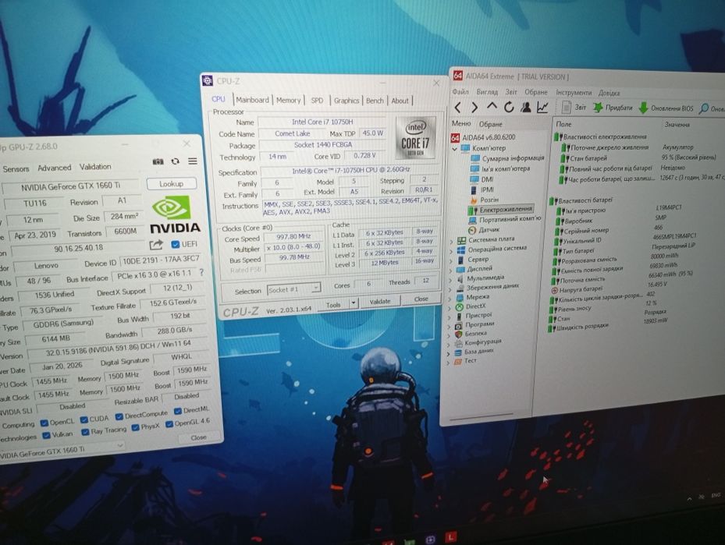Switch to the Graphics tab in CPU-Z
Viewport: 725px width, 545px height.
(x=347, y=101)
